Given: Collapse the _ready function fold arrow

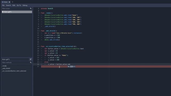Looking at the screenshot, I should point(40,13).
